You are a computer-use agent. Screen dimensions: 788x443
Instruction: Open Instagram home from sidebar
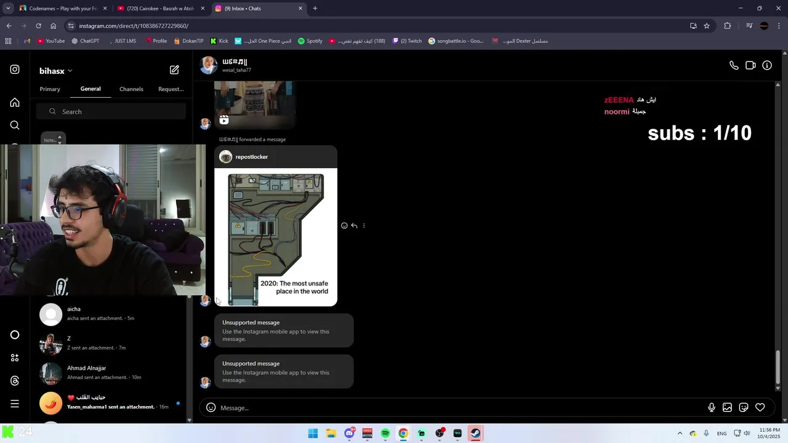coord(15,103)
